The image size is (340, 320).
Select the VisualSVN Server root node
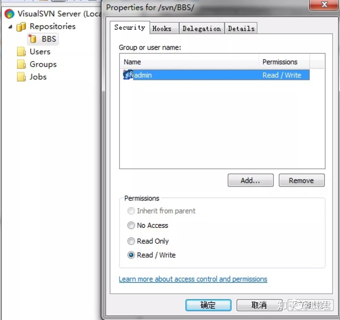pyautogui.click(x=59, y=14)
